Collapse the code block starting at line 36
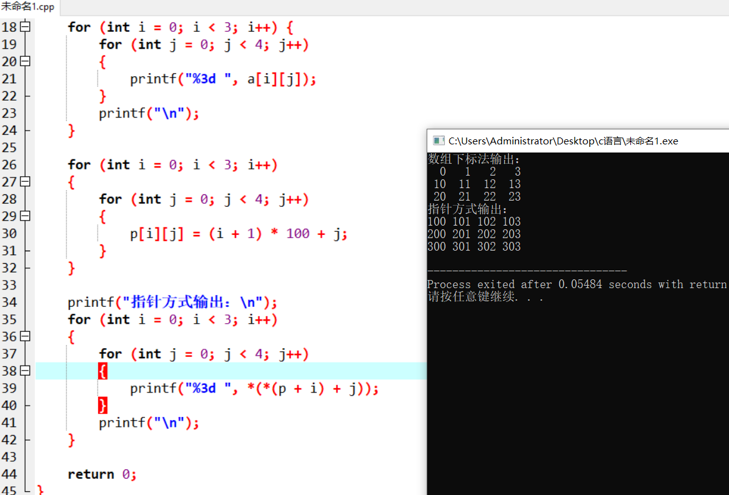Image resolution: width=729 pixels, height=495 pixels. pos(25,336)
